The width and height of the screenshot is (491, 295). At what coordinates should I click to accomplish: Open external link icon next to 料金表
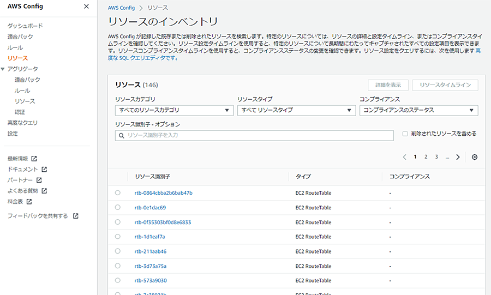[x=29, y=202]
